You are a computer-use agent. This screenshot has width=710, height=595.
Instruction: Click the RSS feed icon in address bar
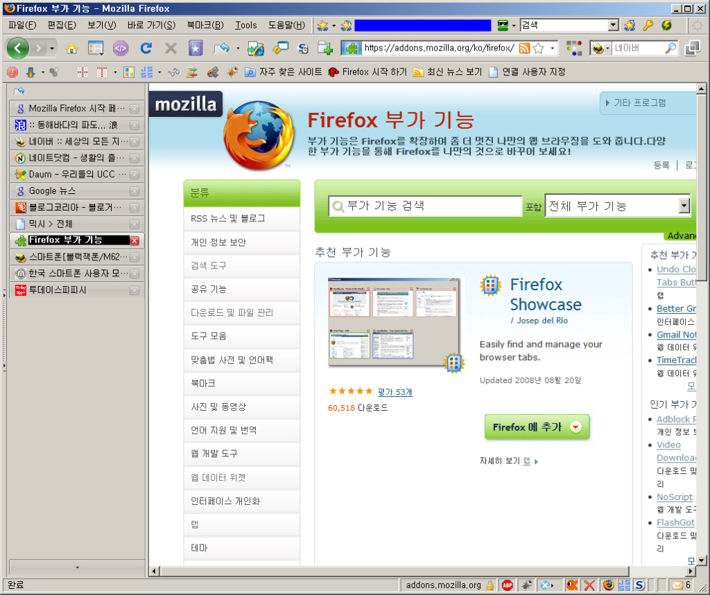(524, 48)
